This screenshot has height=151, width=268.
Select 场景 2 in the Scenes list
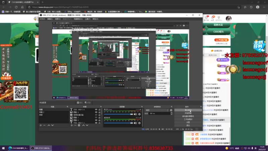click(x=54, y=112)
